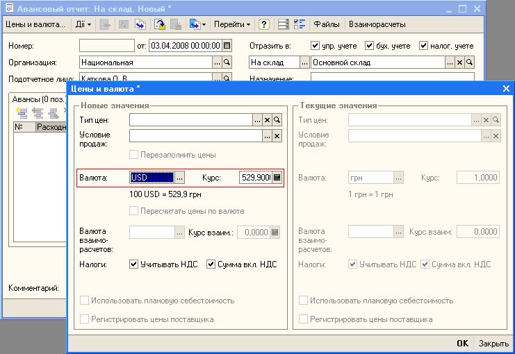Click the Закрыть button

tap(493, 344)
